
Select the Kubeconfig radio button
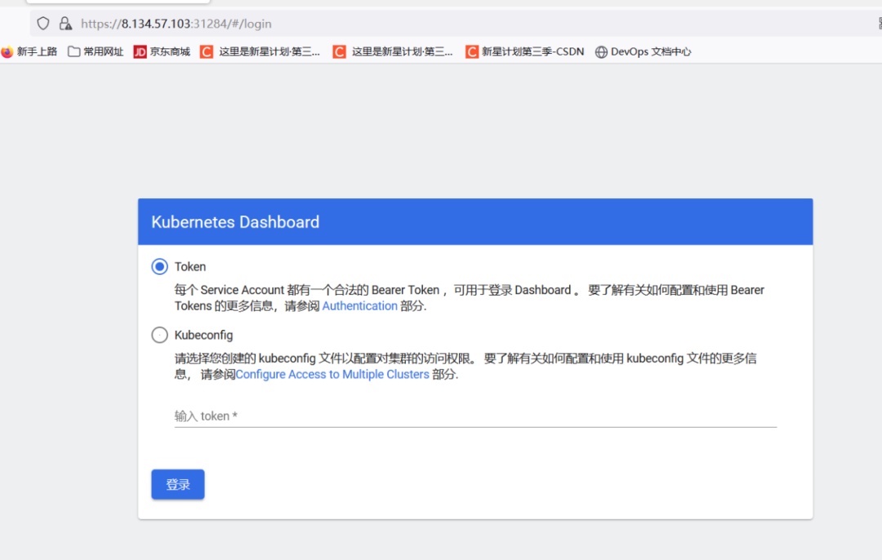160,335
